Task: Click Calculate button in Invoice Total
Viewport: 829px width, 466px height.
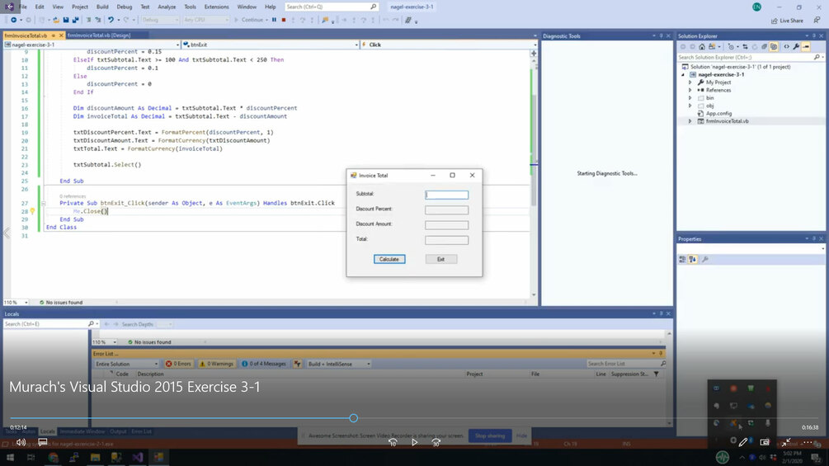Action: pyautogui.click(x=389, y=259)
